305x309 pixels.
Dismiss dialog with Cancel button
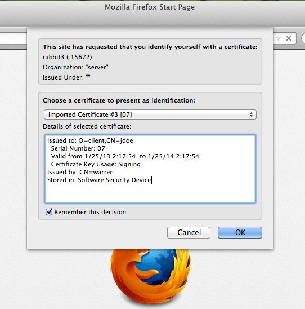tap(189, 232)
